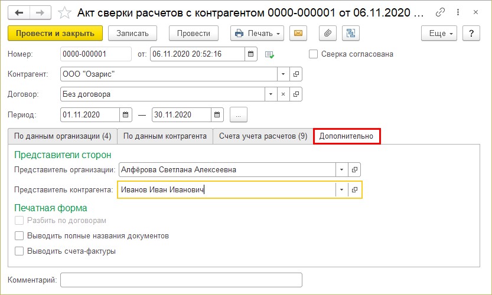Open calendar for period end 30.11.2020
492x295 pixels.
[x=217, y=114]
